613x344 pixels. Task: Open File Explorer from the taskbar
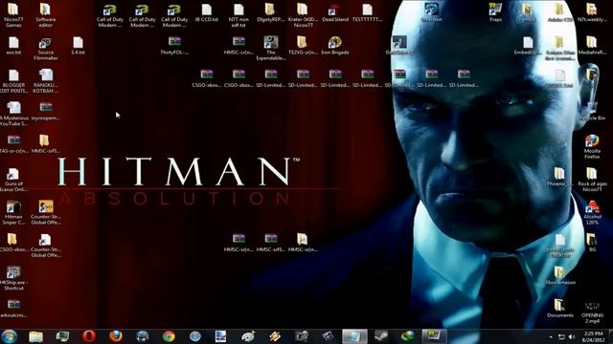click(36, 336)
